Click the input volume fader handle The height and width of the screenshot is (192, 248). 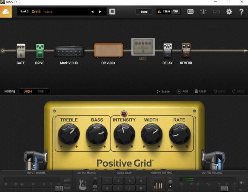pyautogui.click(x=59, y=188)
